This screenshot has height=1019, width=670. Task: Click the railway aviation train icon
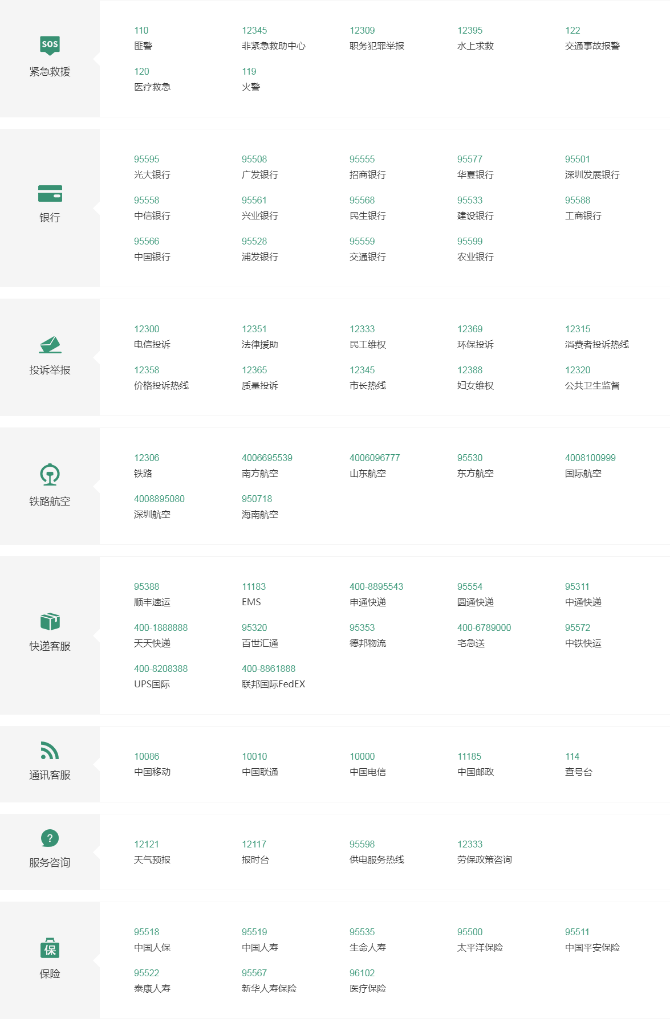click(x=50, y=474)
